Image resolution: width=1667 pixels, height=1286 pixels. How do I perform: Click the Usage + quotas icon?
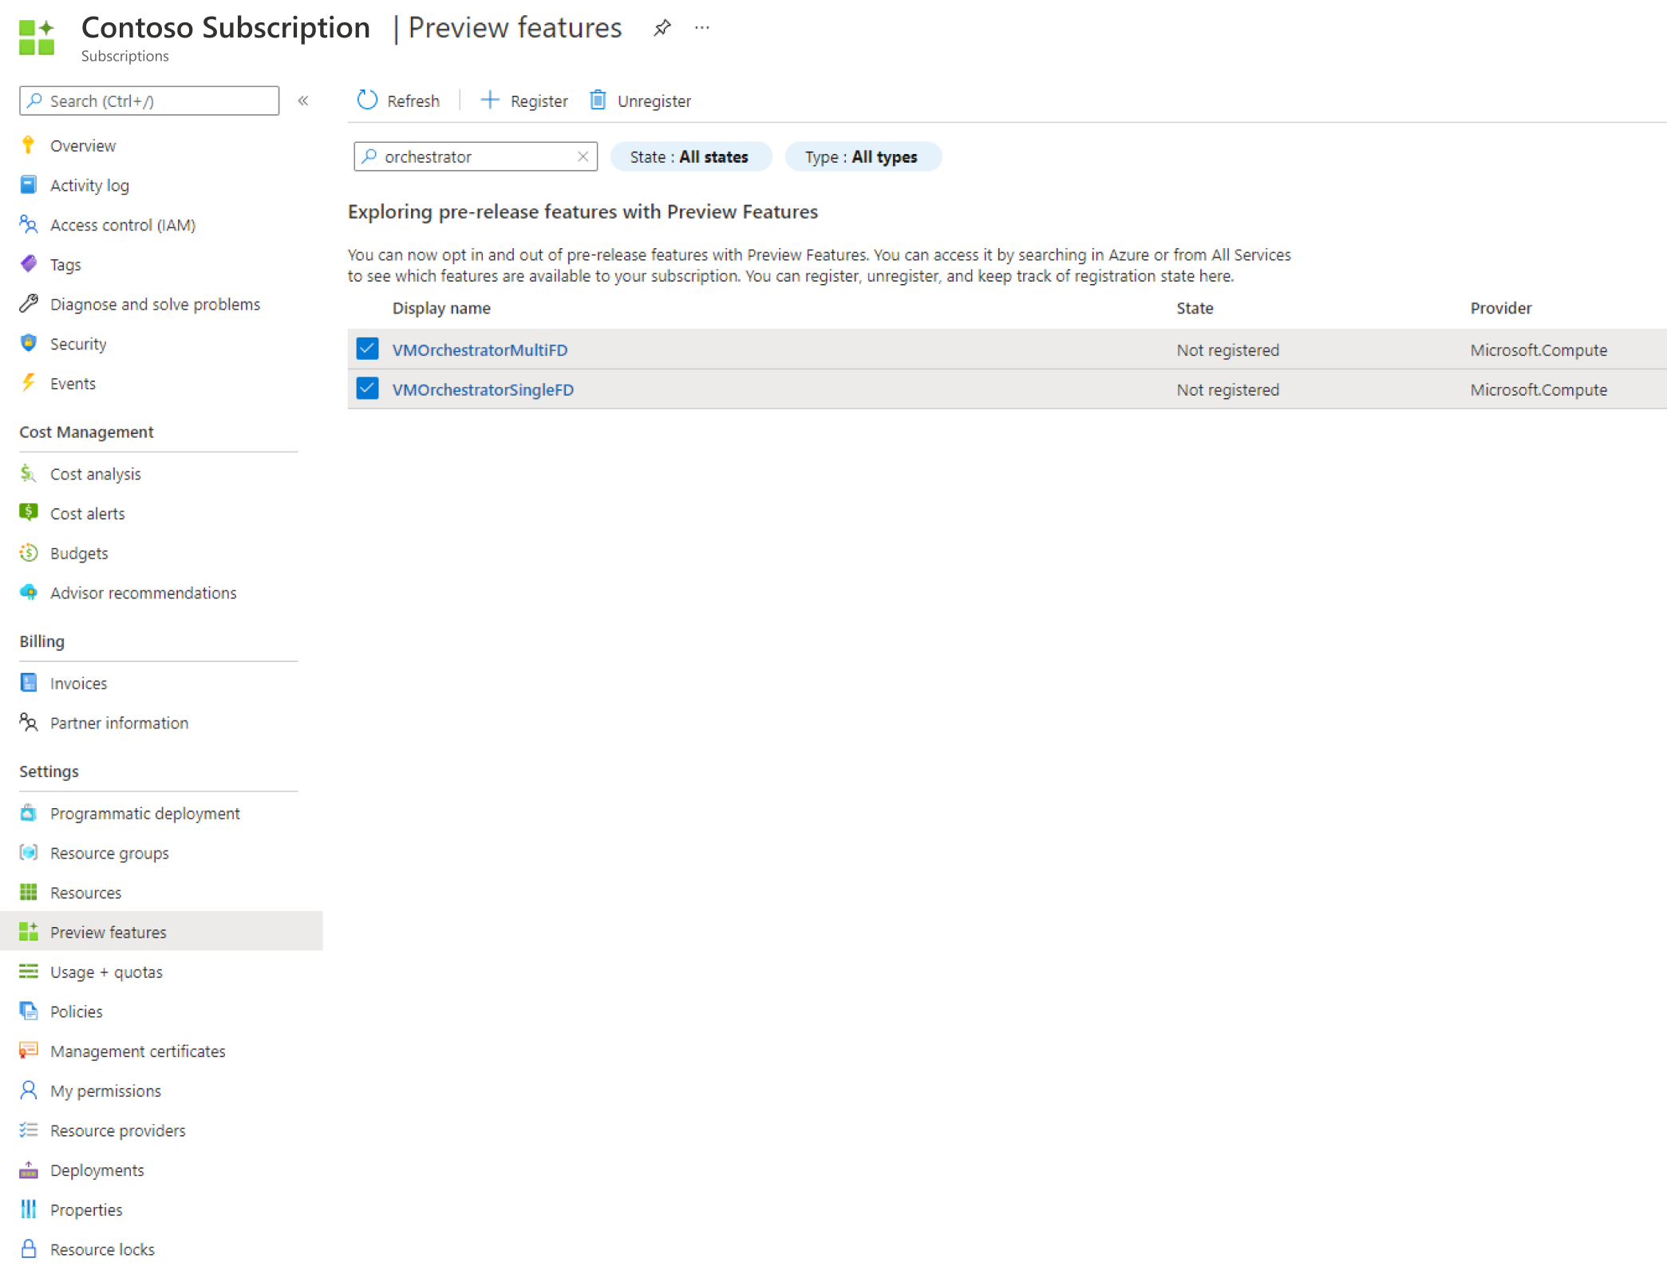pos(29,972)
